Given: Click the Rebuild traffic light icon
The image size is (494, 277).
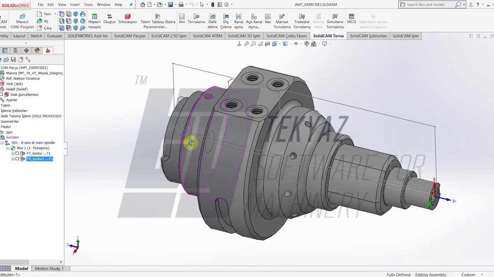Looking at the screenshot, I should (x=213, y=5).
